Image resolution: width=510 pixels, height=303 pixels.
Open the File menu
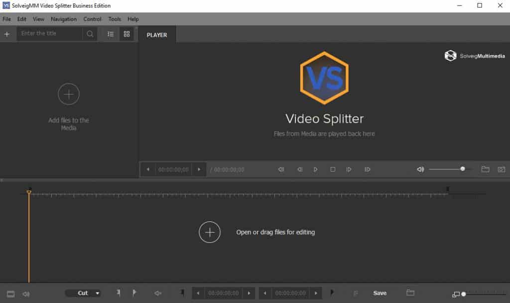coord(6,19)
